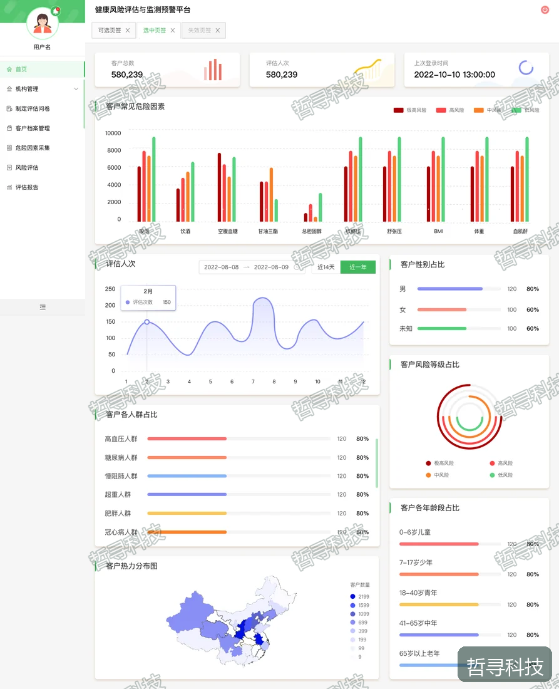
Task: Expand the 机构管理 menu chevron
Action: [x=76, y=89]
